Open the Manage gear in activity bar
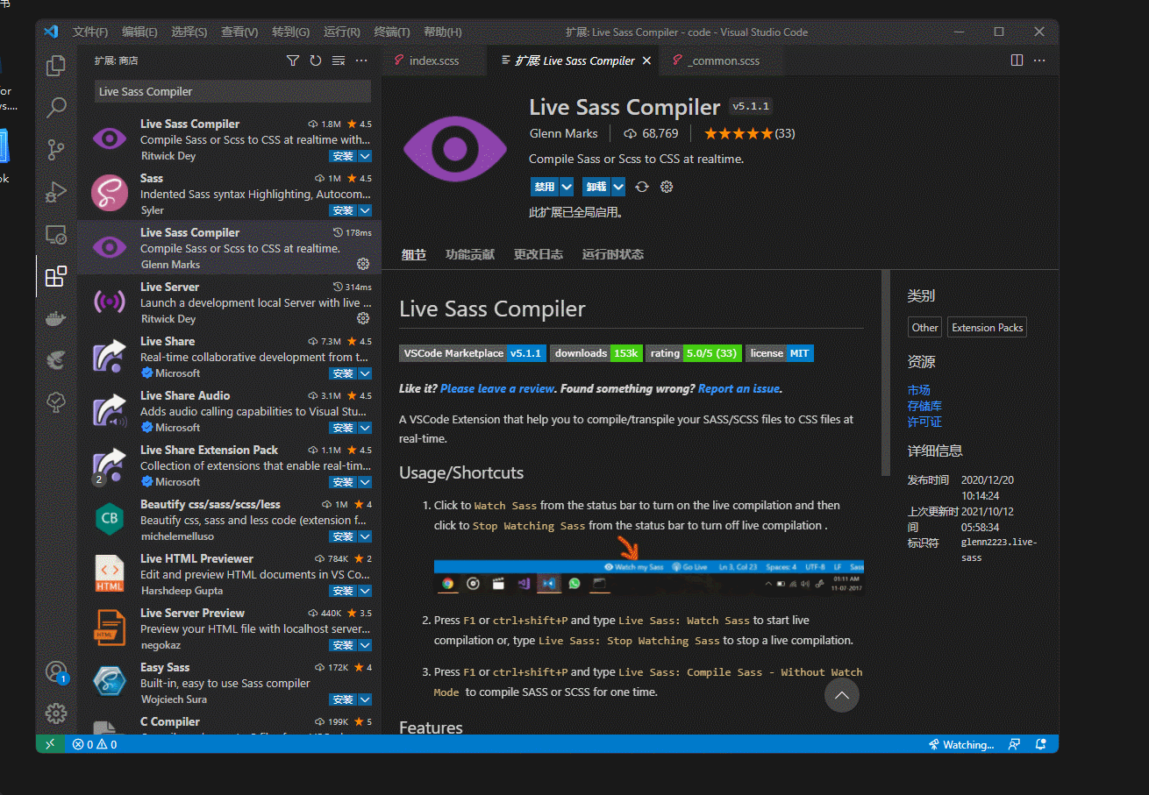The width and height of the screenshot is (1149, 795). click(x=56, y=713)
